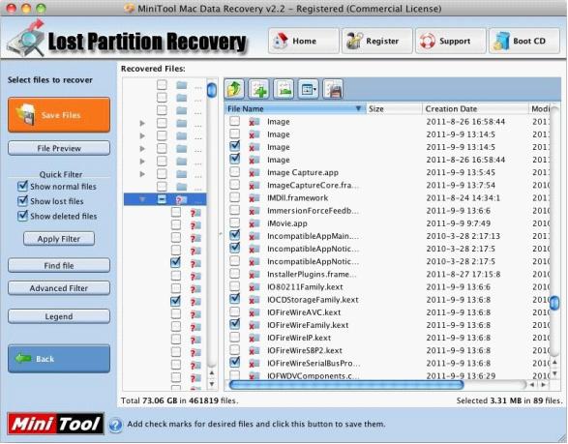Click the file list scroll-left arrow
Image resolution: width=568 pixels, height=444 pixels.
[531, 385]
